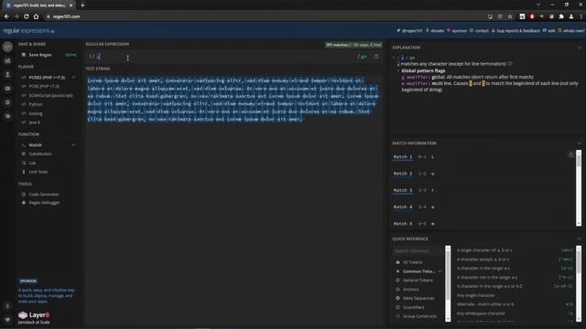The image size is (586, 329).
Task: Collapse the regex tree in Explanation
Action: click(394, 58)
